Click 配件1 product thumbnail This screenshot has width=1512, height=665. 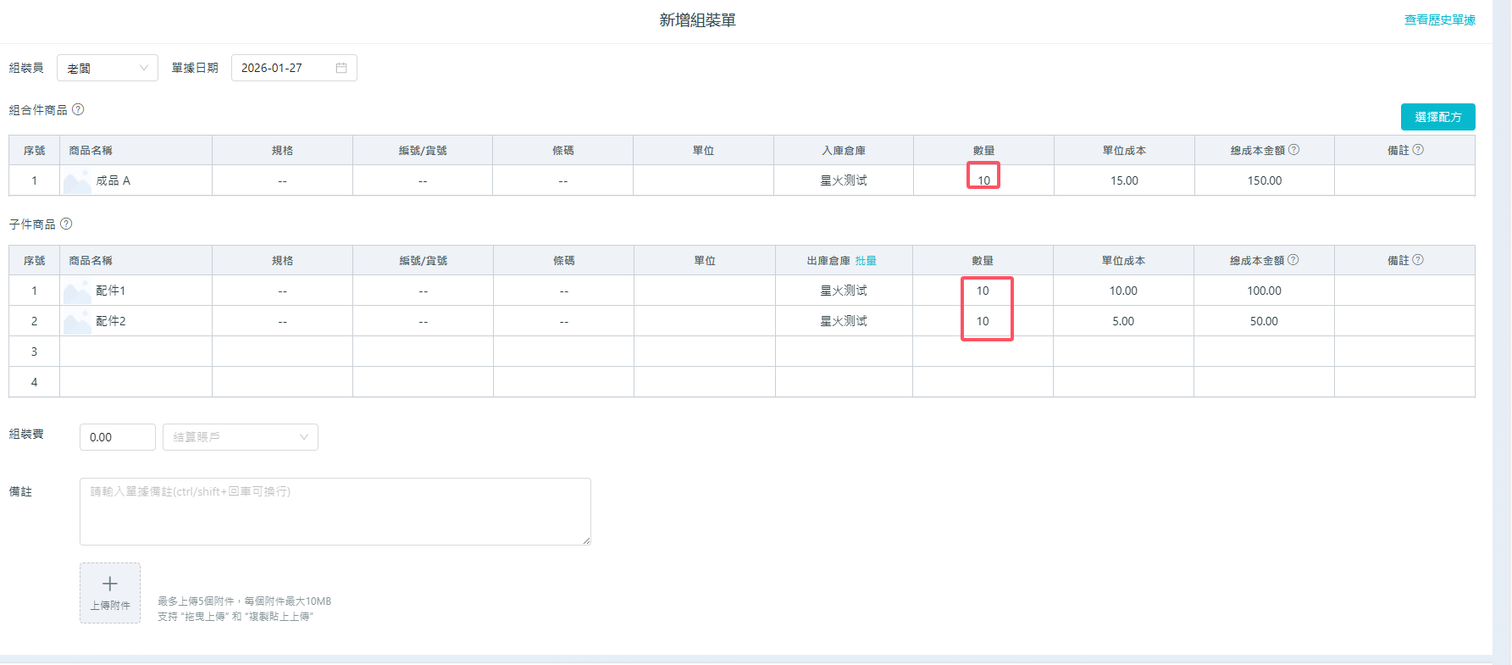77,291
